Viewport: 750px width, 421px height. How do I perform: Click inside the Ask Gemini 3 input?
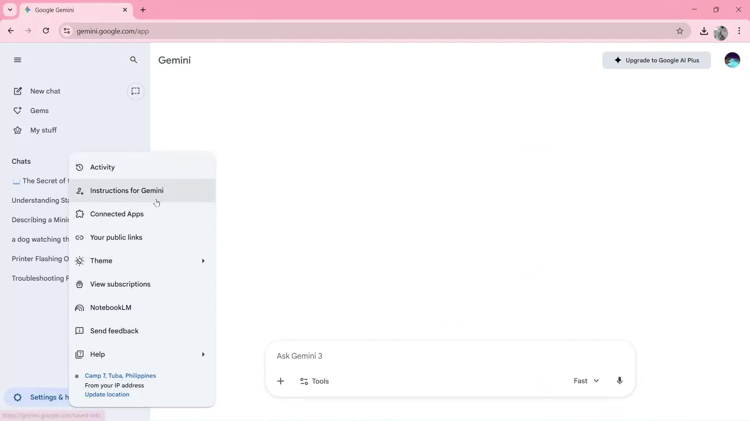[x=391, y=356]
